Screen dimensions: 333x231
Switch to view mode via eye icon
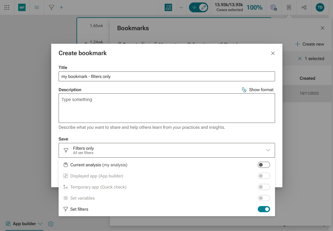[x=194, y=7]
